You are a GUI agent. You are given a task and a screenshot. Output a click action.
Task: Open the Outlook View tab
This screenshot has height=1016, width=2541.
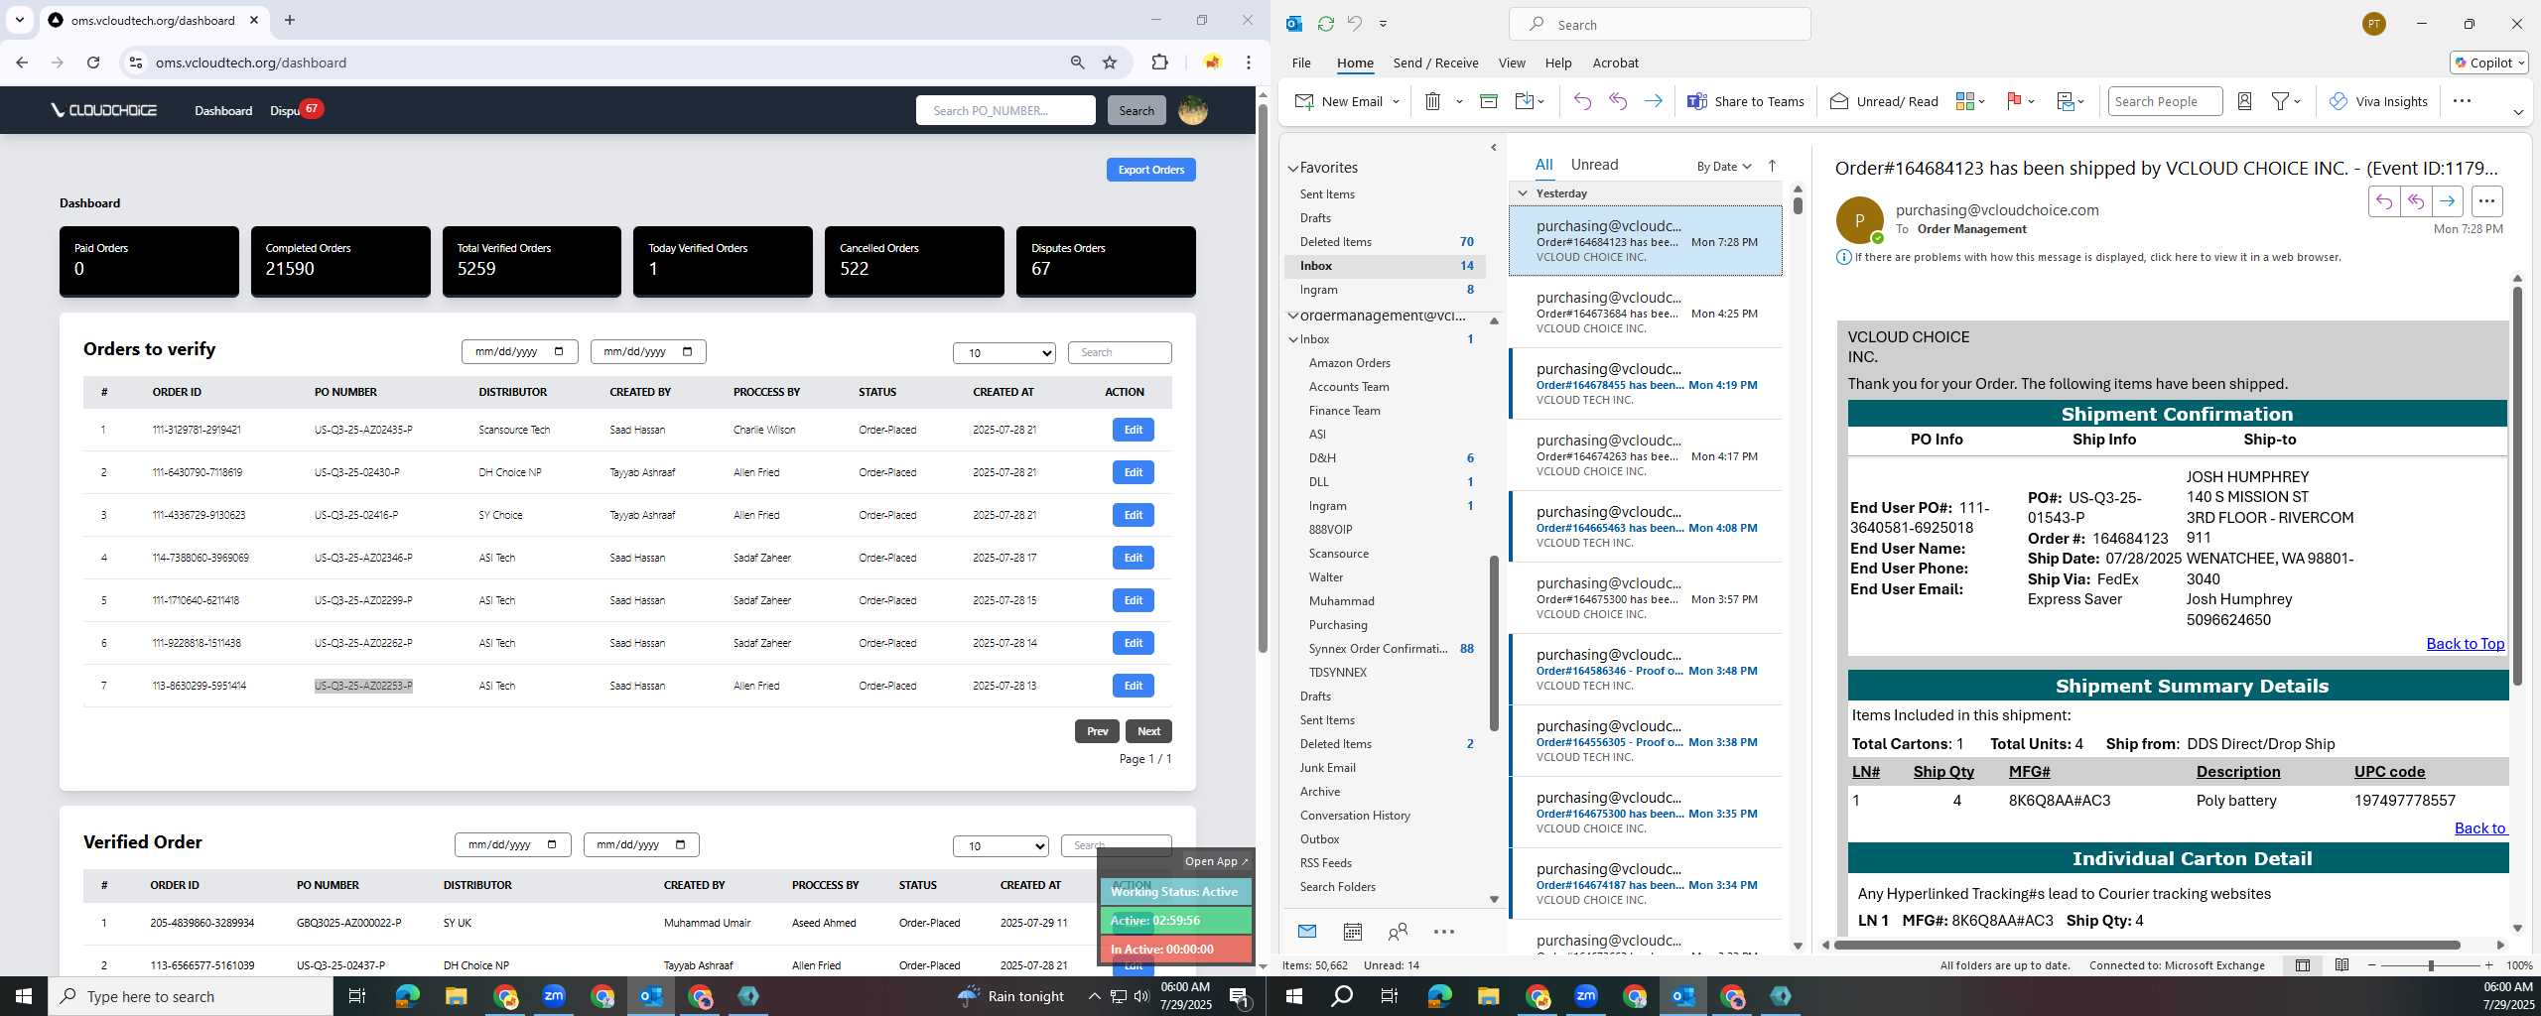(x=1511, y=63)
